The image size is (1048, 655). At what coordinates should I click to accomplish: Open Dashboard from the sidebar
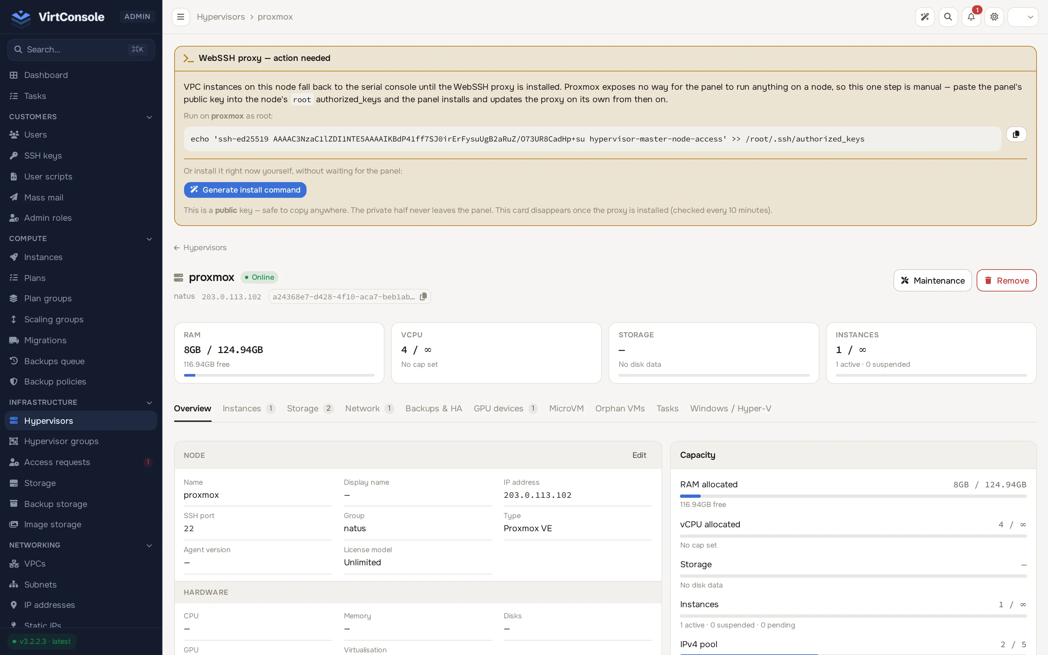point(81,75)
